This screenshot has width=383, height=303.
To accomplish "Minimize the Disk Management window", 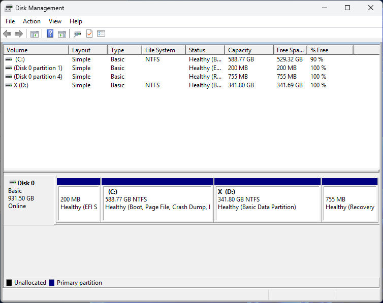I will pyautogui.click(x=325, y=8).
